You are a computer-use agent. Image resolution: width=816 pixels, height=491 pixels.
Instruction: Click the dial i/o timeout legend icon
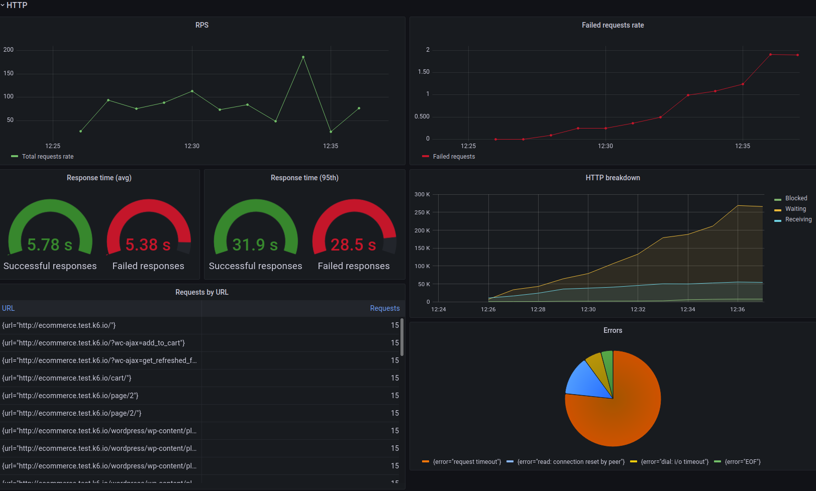pos(634,461)
